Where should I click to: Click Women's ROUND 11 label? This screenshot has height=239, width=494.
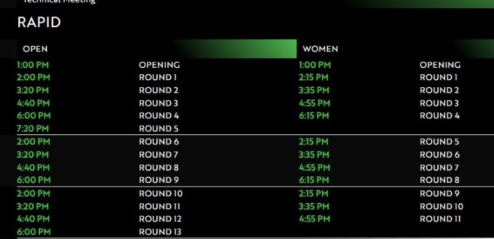point(440,219)
